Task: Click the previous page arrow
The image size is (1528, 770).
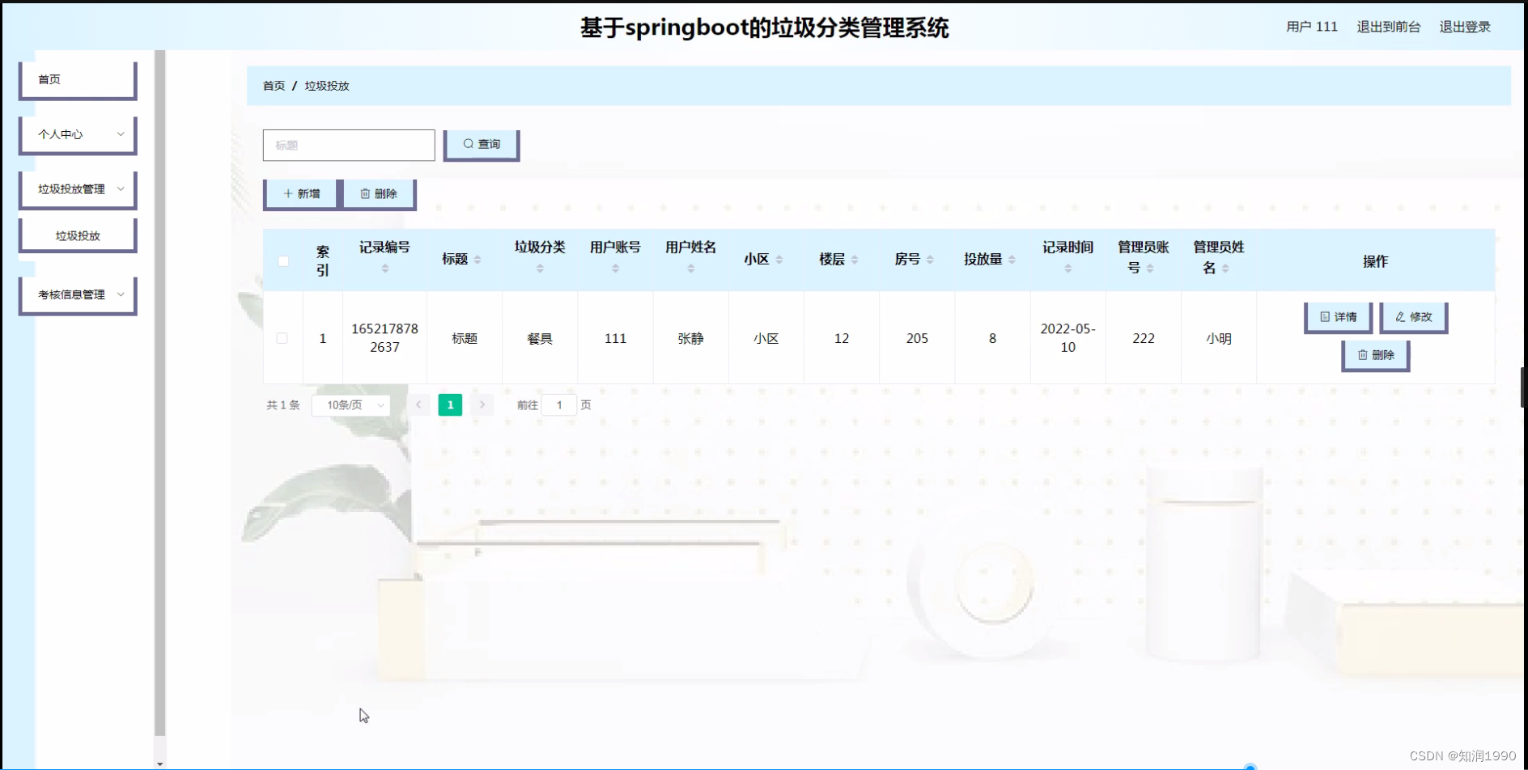Action: [418, 404]
